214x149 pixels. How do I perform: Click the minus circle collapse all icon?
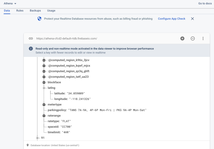(x=193, y=38)
